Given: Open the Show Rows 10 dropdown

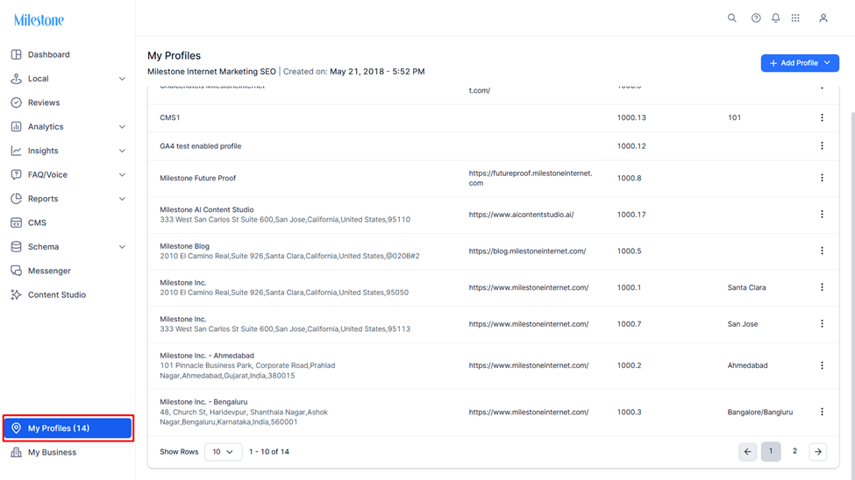Looking at the screenshot, I should tap(223, 452).
